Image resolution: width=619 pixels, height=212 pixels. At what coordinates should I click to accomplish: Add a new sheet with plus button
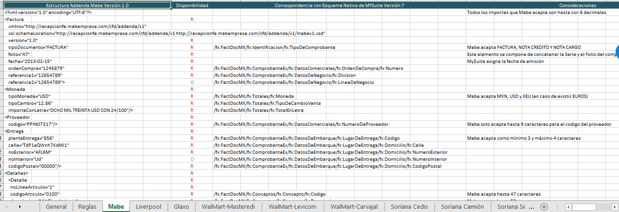point(544,206)
